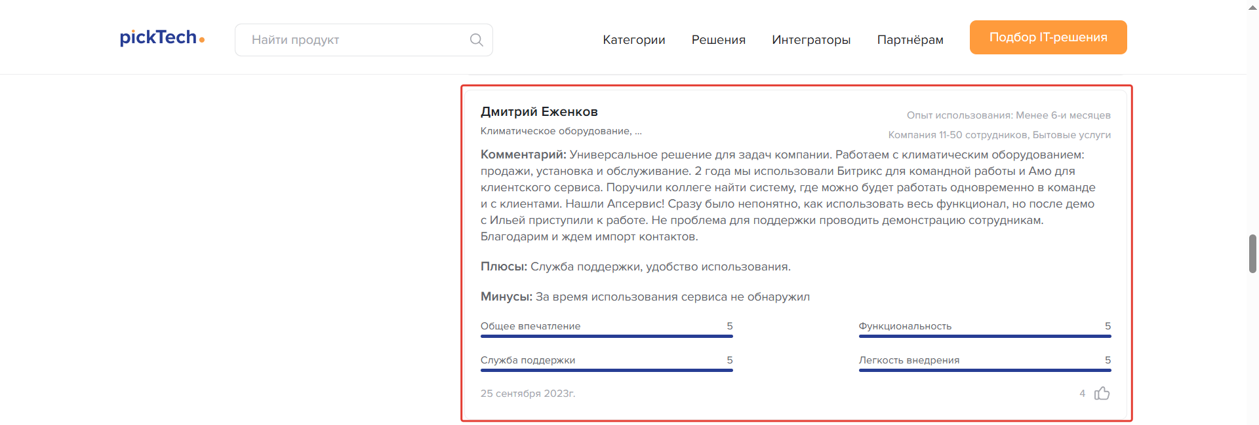Click 'Компания 11-50 сотрудников, Бытовые услуги' text
The height and width of the screenshot is (425, 1259).
click(x=999, y=135)
